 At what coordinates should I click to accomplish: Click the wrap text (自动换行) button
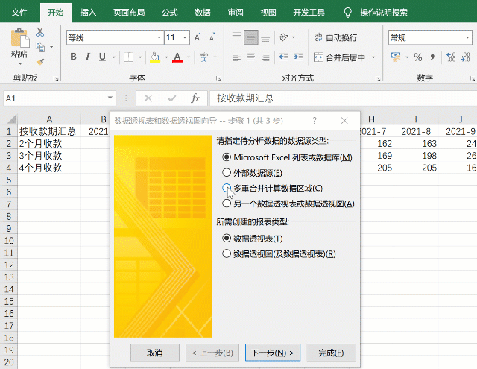point(335,37)
